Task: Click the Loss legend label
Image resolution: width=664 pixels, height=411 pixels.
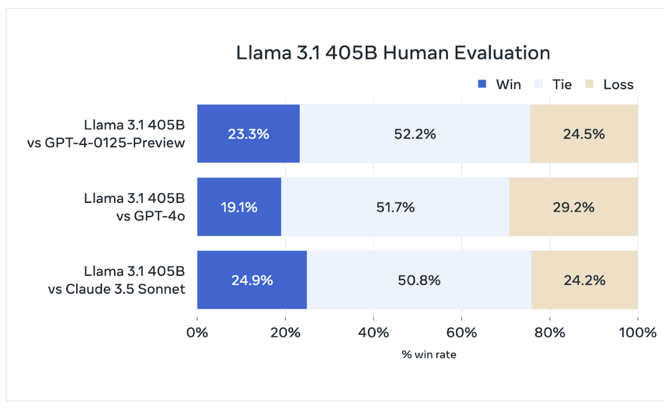Action: click(618, 84)
